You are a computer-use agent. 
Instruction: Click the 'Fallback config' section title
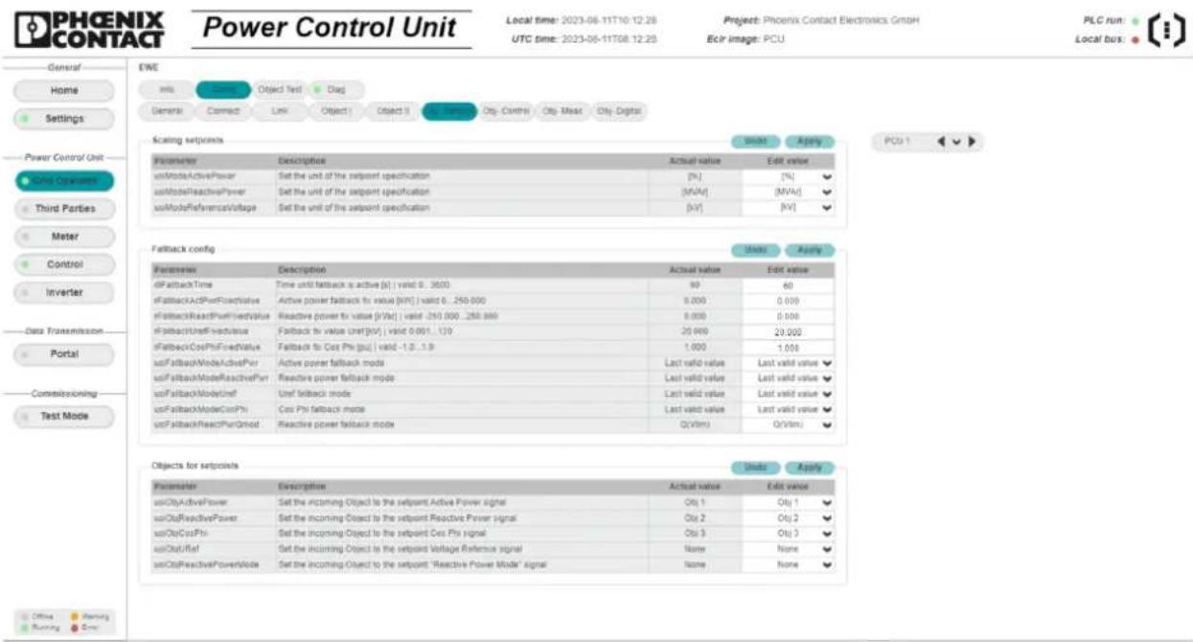(183, 248)
